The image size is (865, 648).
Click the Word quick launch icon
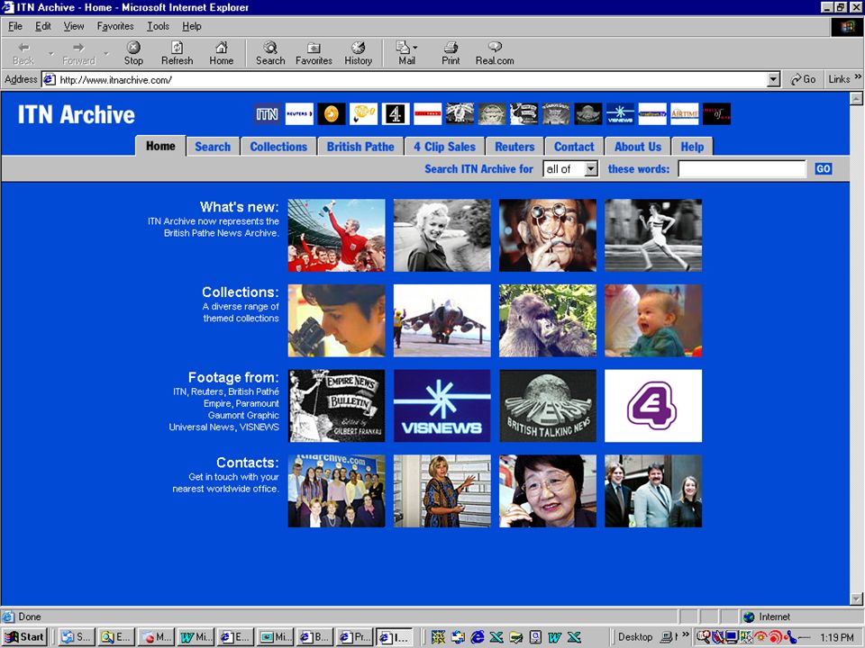pyautogui.click(x=554, y=637)
